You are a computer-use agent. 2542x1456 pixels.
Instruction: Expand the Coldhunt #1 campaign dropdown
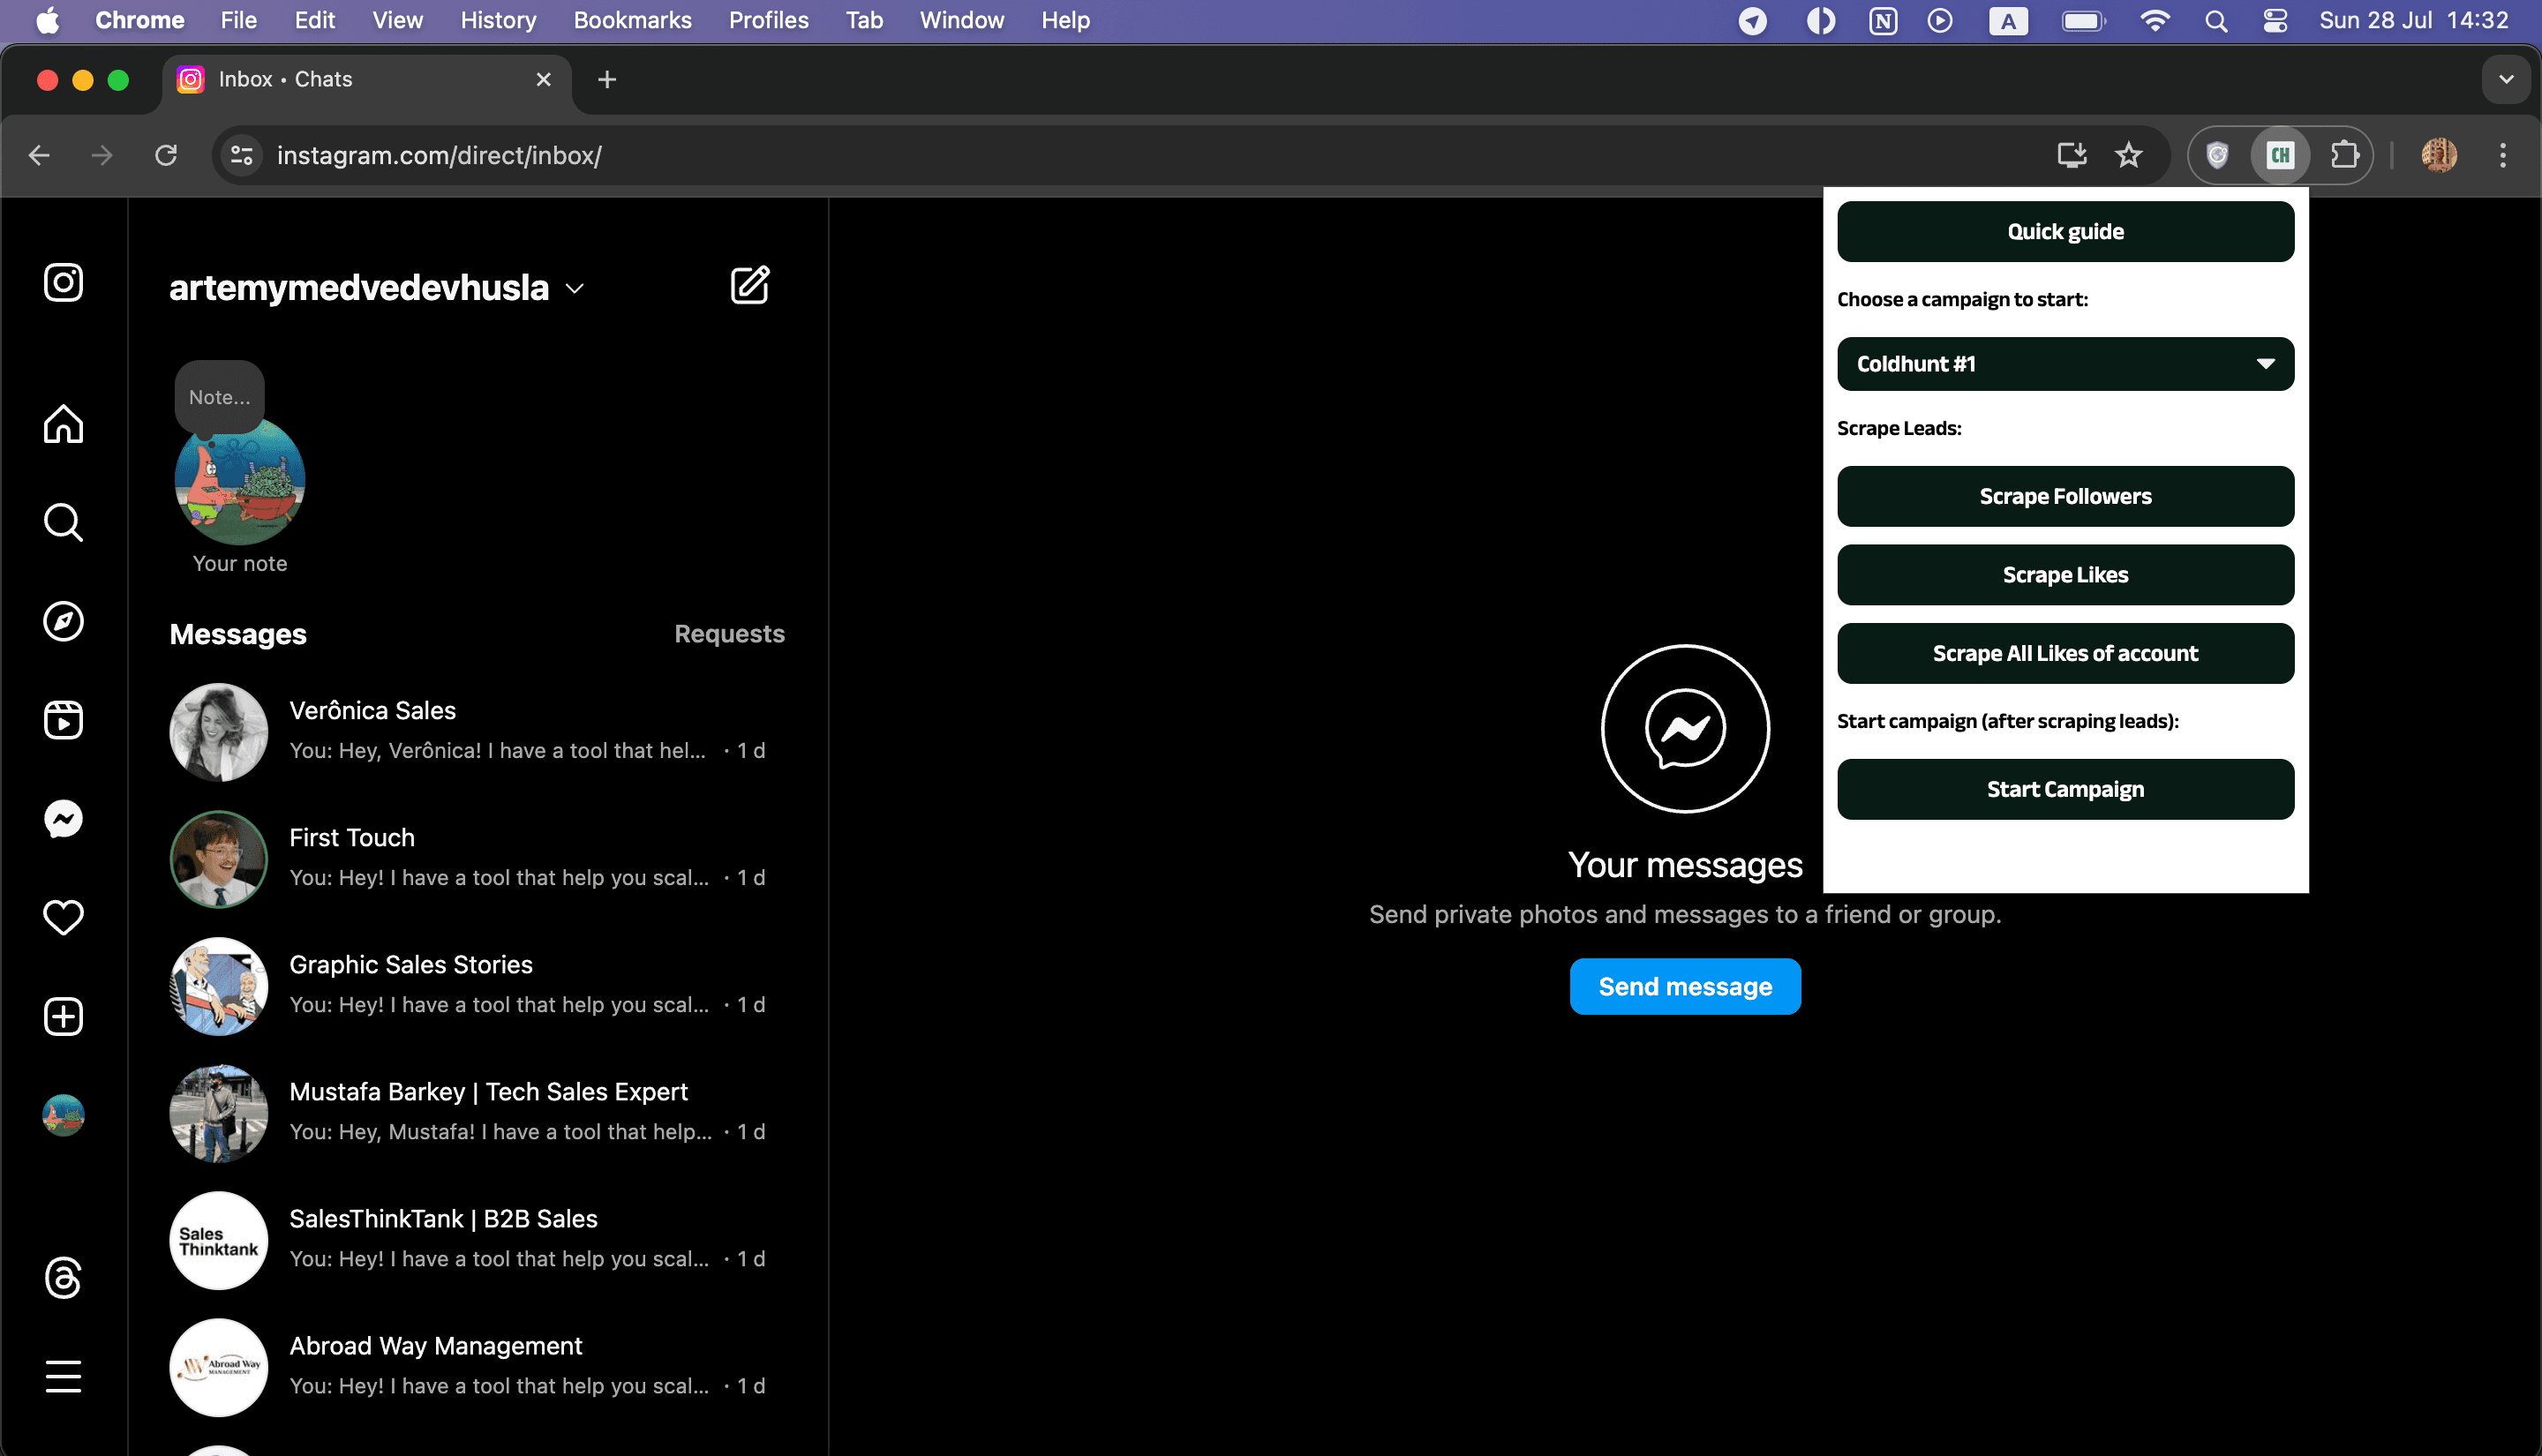2065,364
